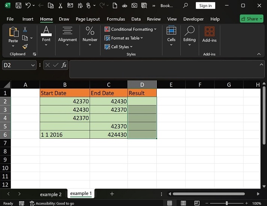The height and width of the screenshot is (206, 267).
Task: Open the Add-ins button in ribbon
Action: click(209, 34)
